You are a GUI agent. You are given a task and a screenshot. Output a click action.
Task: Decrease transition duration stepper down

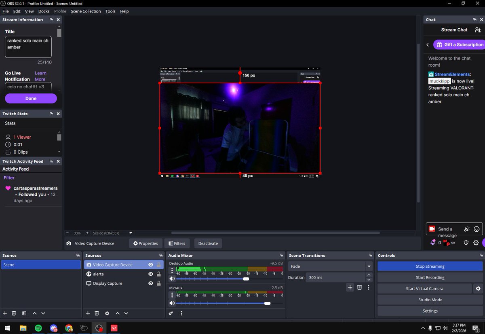pos(369,280)
